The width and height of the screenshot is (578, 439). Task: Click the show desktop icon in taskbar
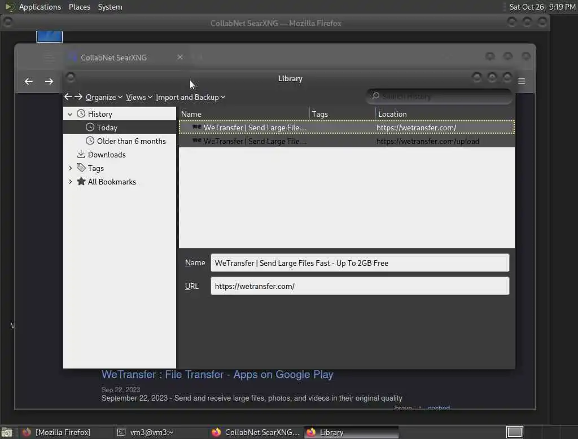click(7, 432)
